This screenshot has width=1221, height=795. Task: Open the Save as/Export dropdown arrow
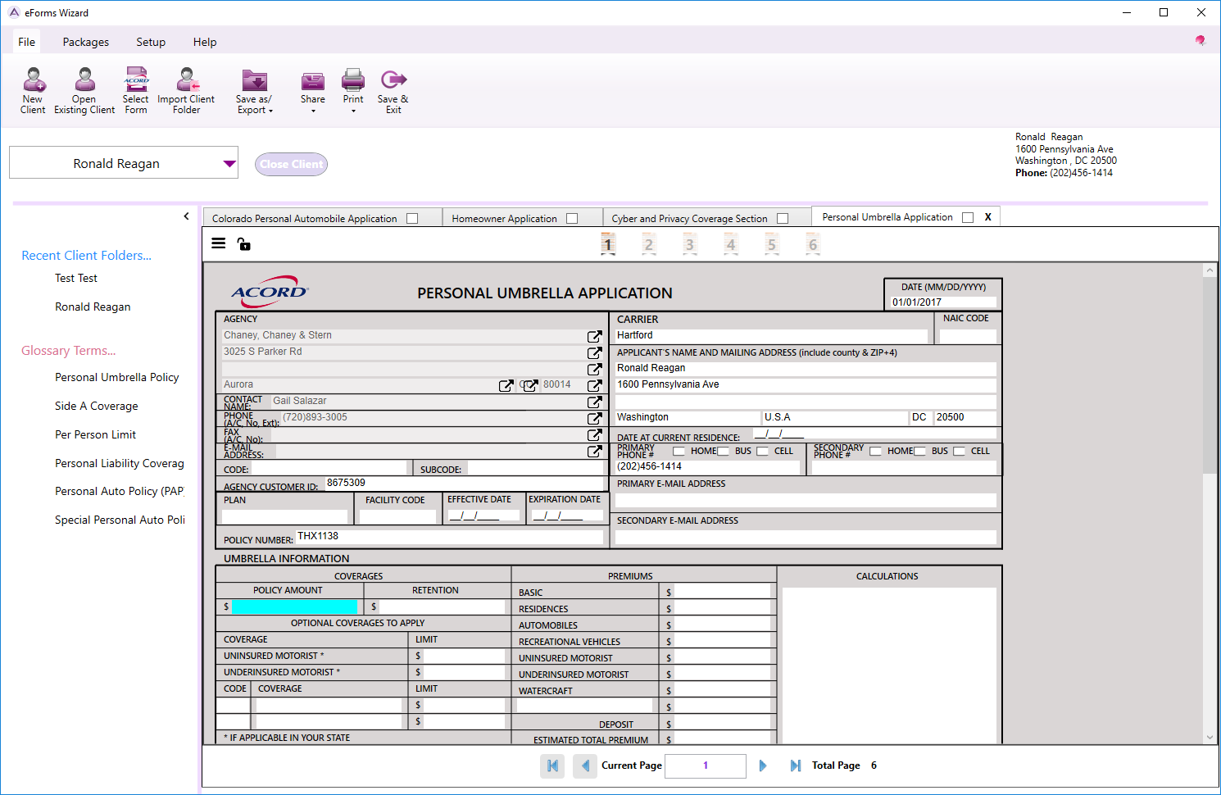270,111
